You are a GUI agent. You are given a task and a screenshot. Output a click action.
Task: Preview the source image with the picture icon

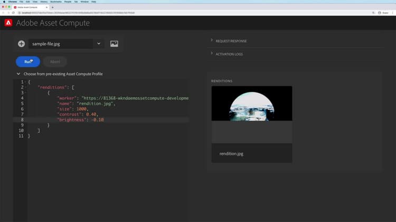114,44
